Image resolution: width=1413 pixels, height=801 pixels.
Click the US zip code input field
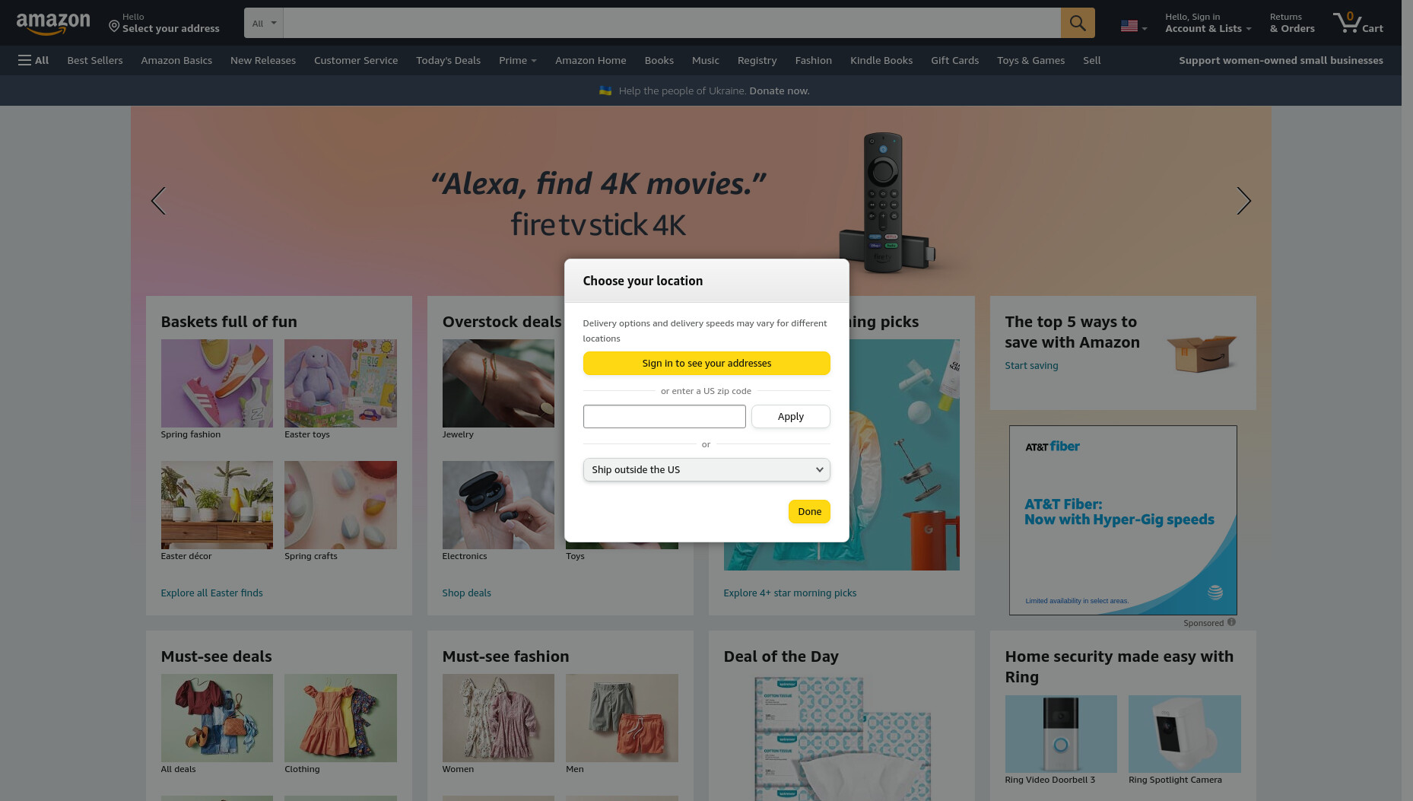point(664,416)
